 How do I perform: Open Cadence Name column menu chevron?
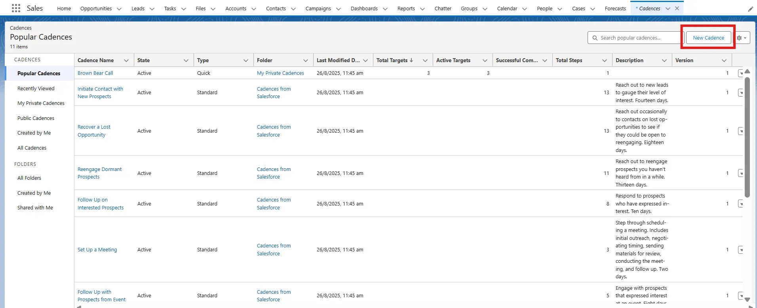point(126,61)
